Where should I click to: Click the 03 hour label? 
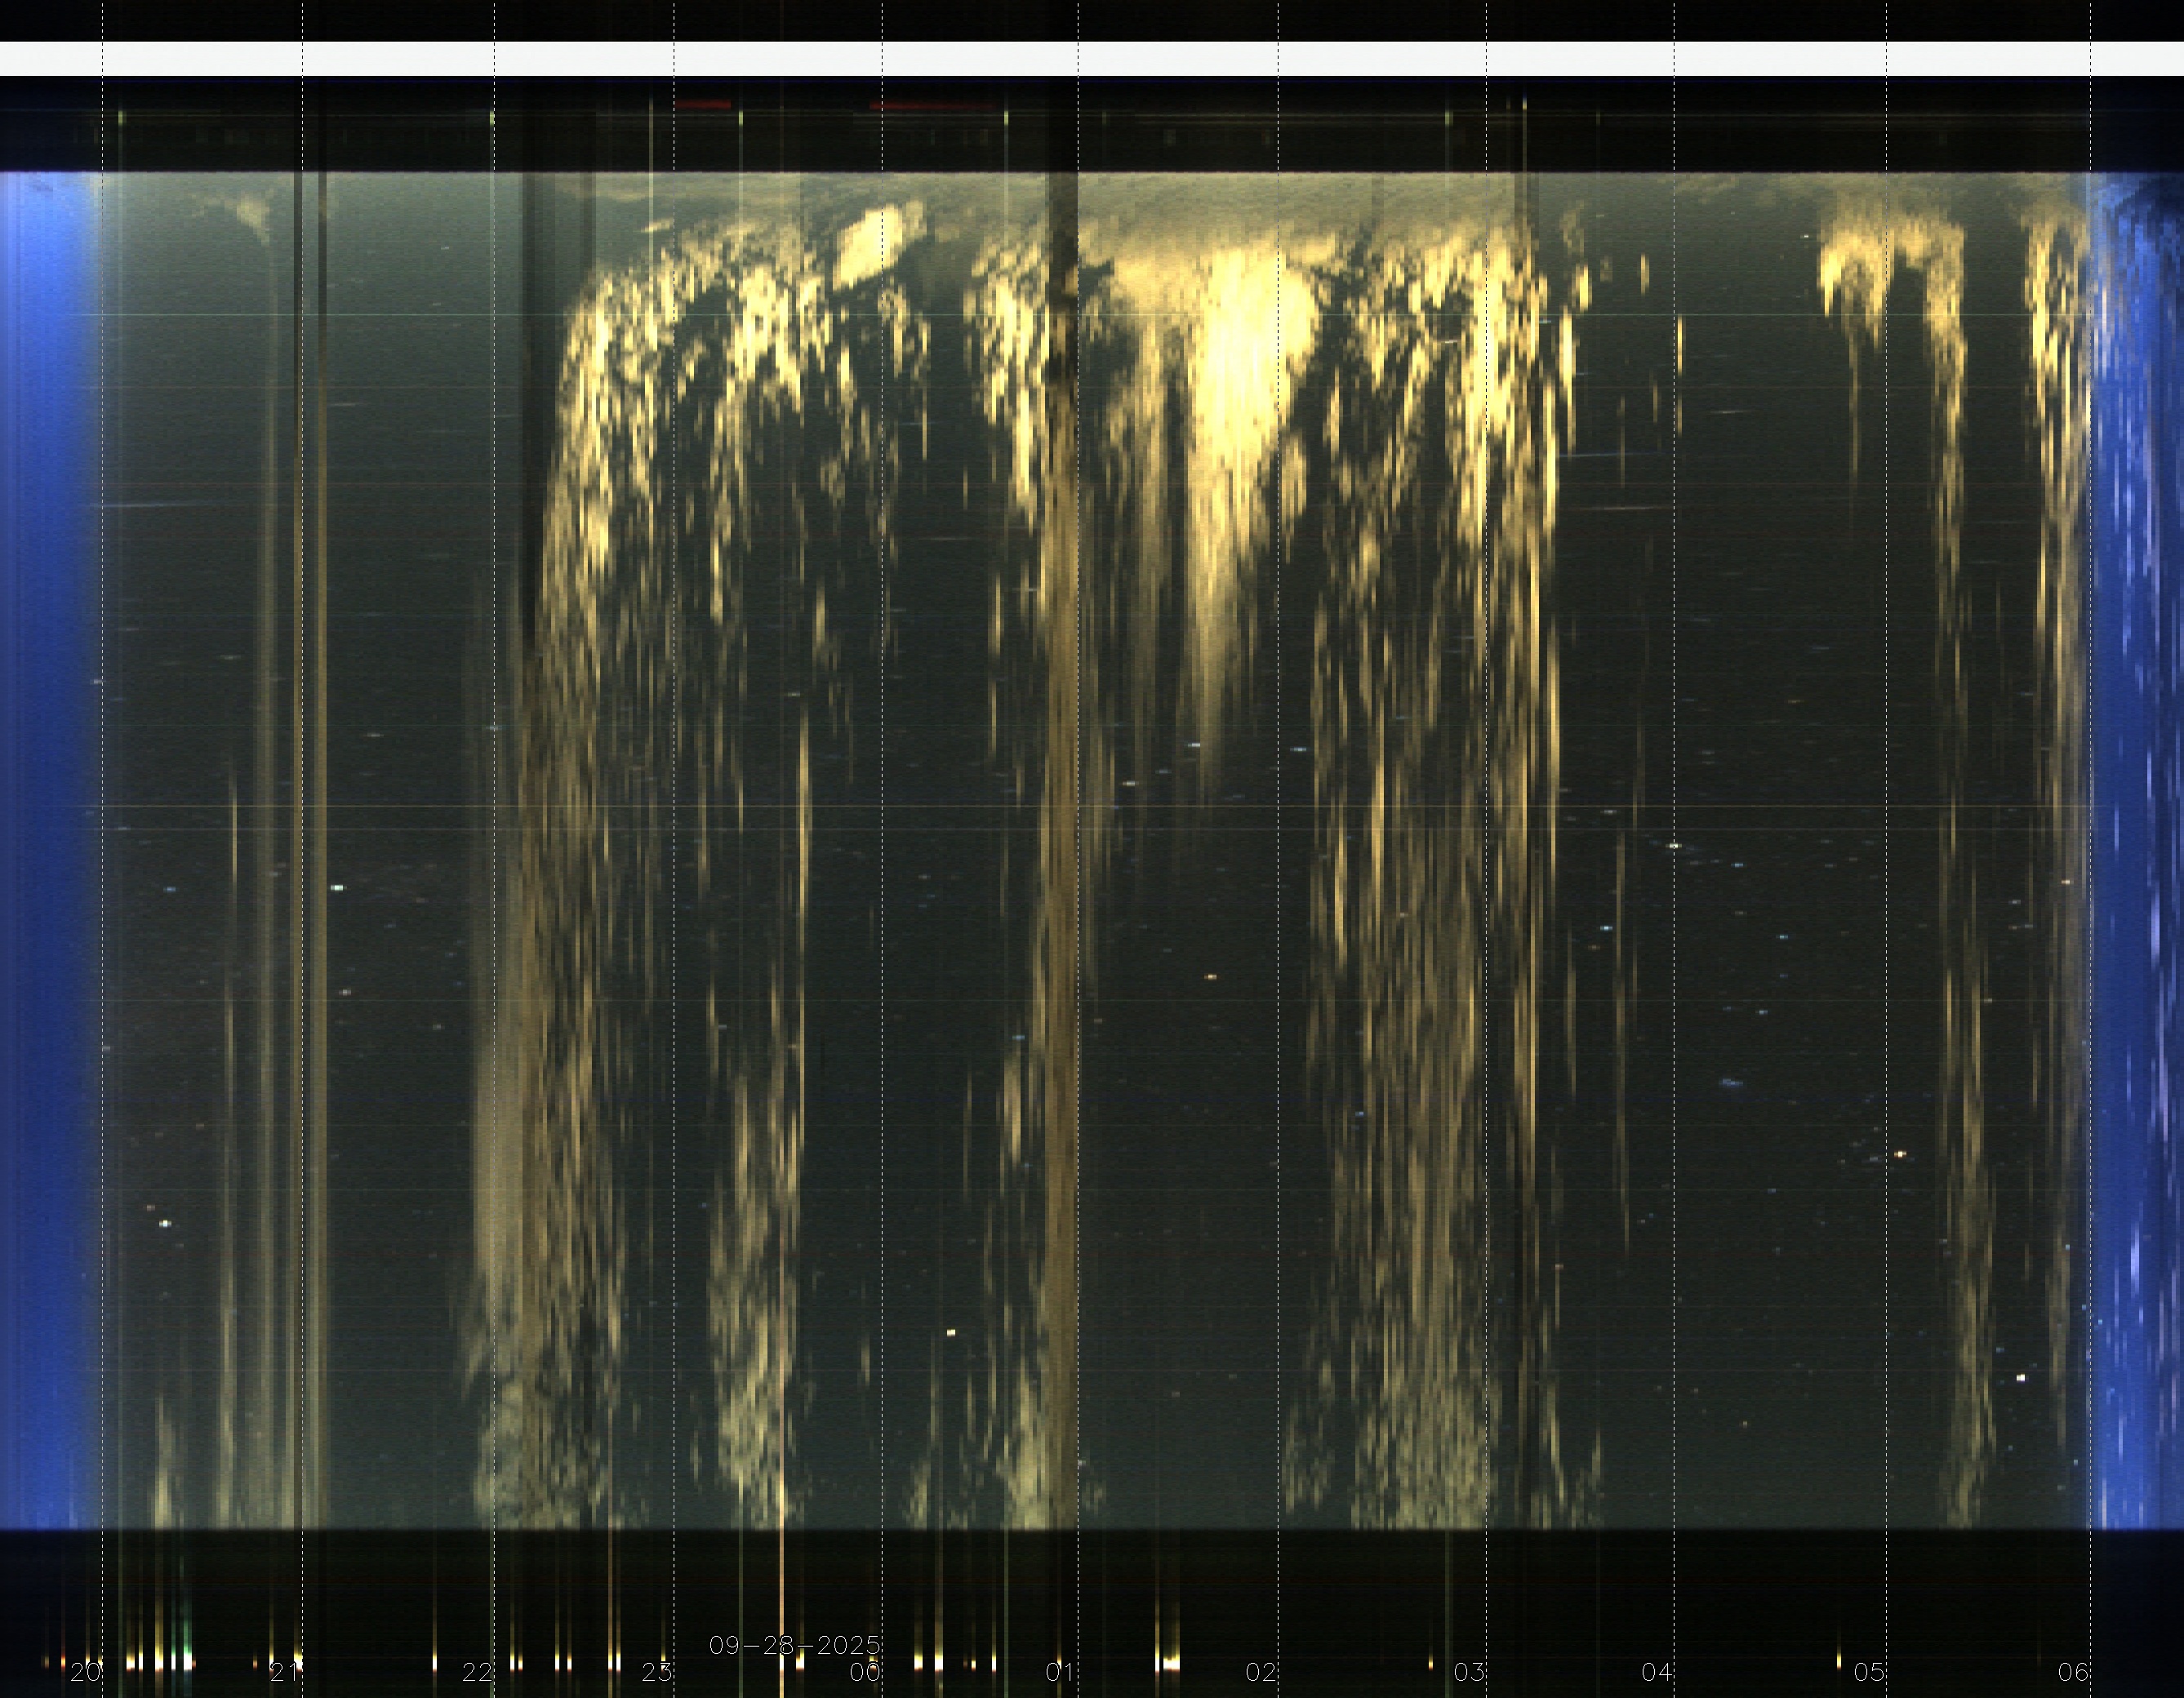click(1469, 1671)
